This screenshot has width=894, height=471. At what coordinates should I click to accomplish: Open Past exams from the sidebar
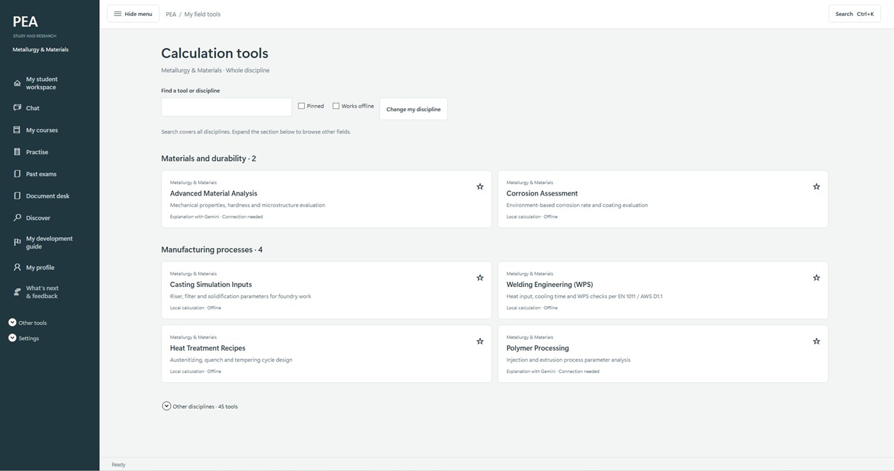pos(41,174)
